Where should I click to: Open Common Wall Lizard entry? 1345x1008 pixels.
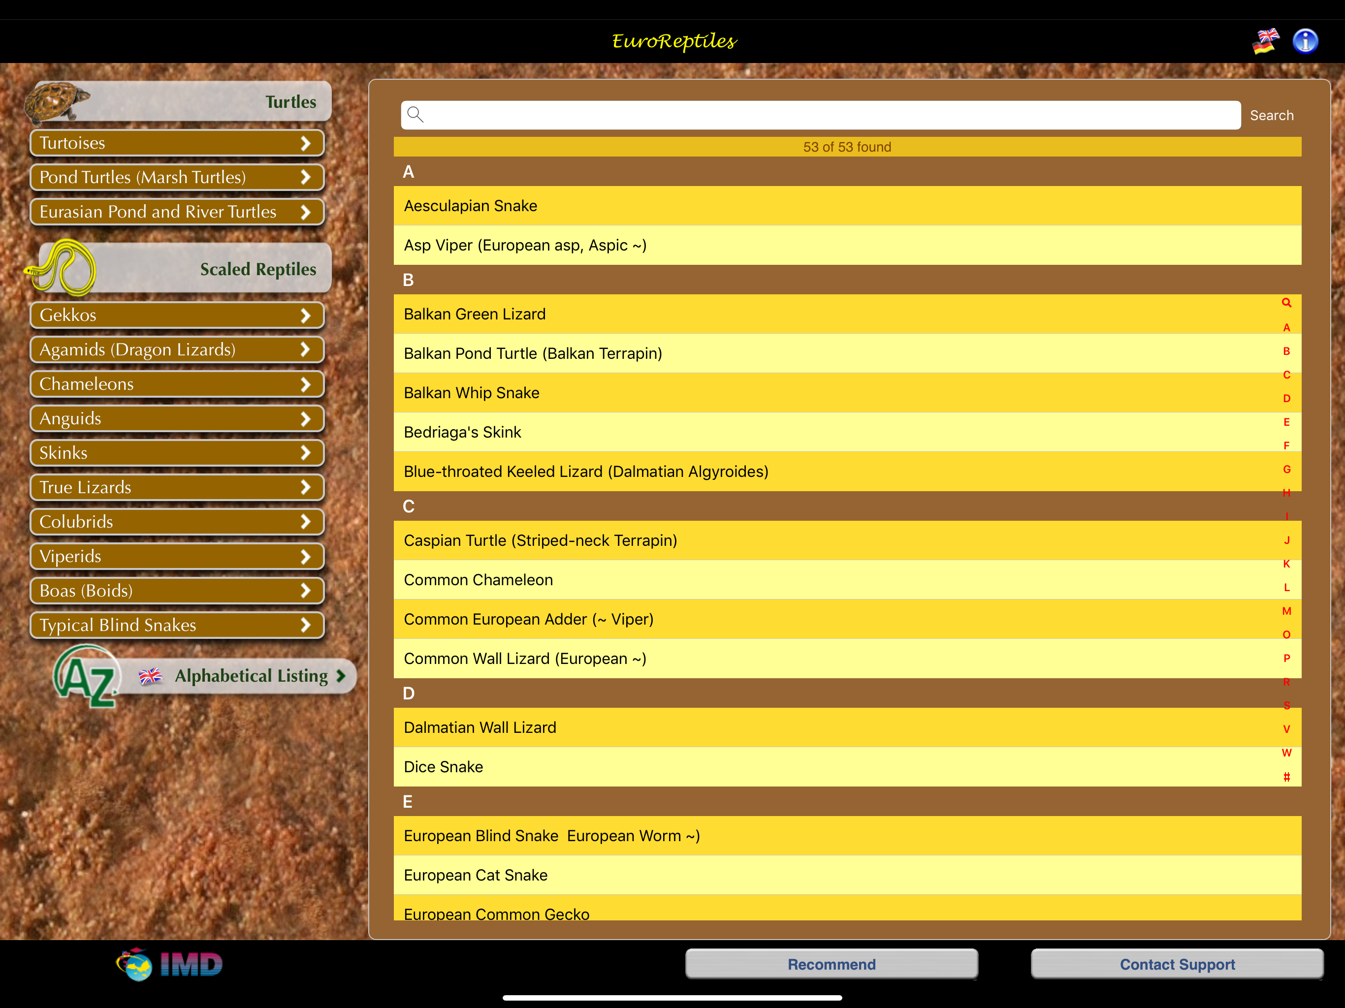coord(848,659)
